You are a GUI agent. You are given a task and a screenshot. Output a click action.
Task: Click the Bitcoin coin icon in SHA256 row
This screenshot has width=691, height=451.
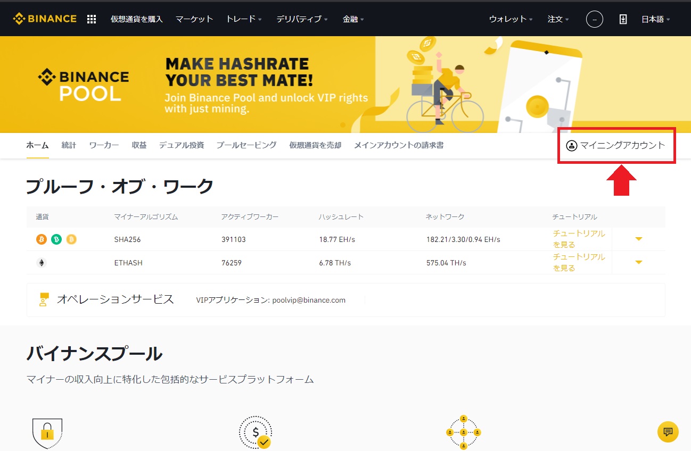tap(42, 239)
